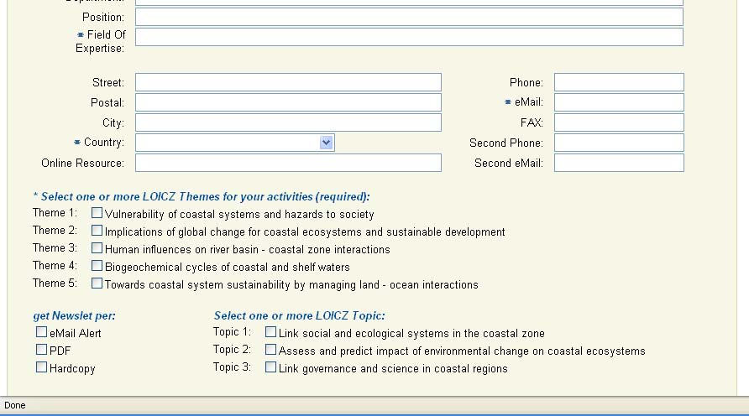Viewport: 749px width, 416px height.
Task: Click the City text field
Action: coord(288,122)
